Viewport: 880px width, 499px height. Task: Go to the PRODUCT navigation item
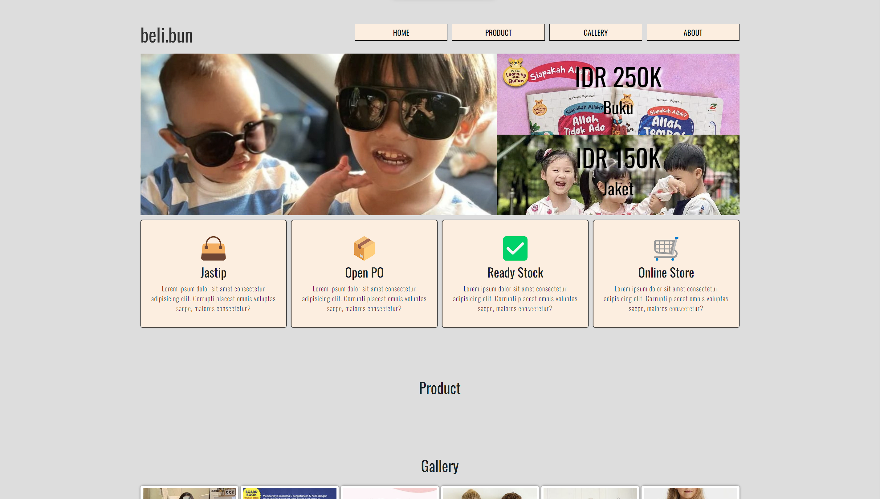coord(498,33)
